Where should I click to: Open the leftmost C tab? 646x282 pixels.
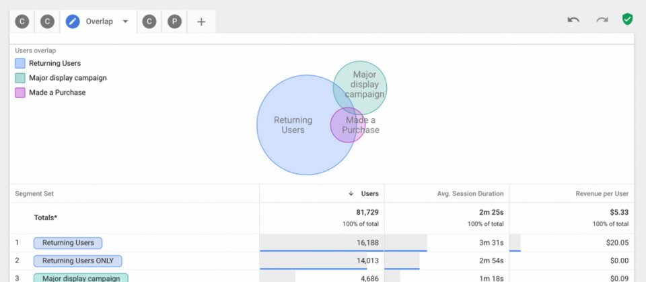pos(22,21)
